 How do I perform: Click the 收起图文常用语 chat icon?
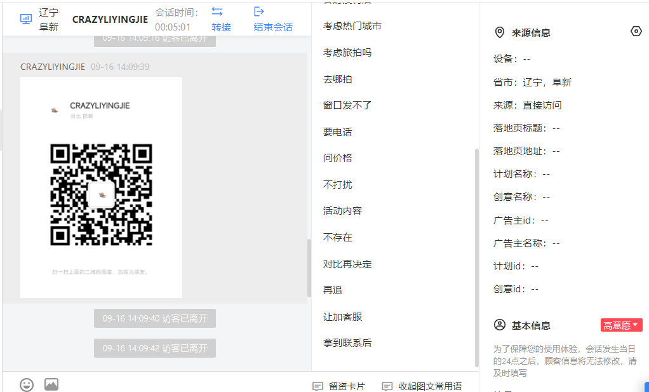(x=387, y=386)
